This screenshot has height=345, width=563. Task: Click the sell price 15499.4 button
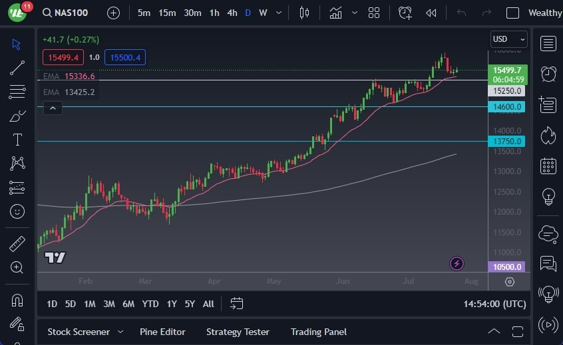pos(63,57)
